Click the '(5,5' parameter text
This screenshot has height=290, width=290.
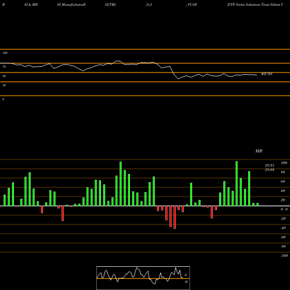(149, 5)
